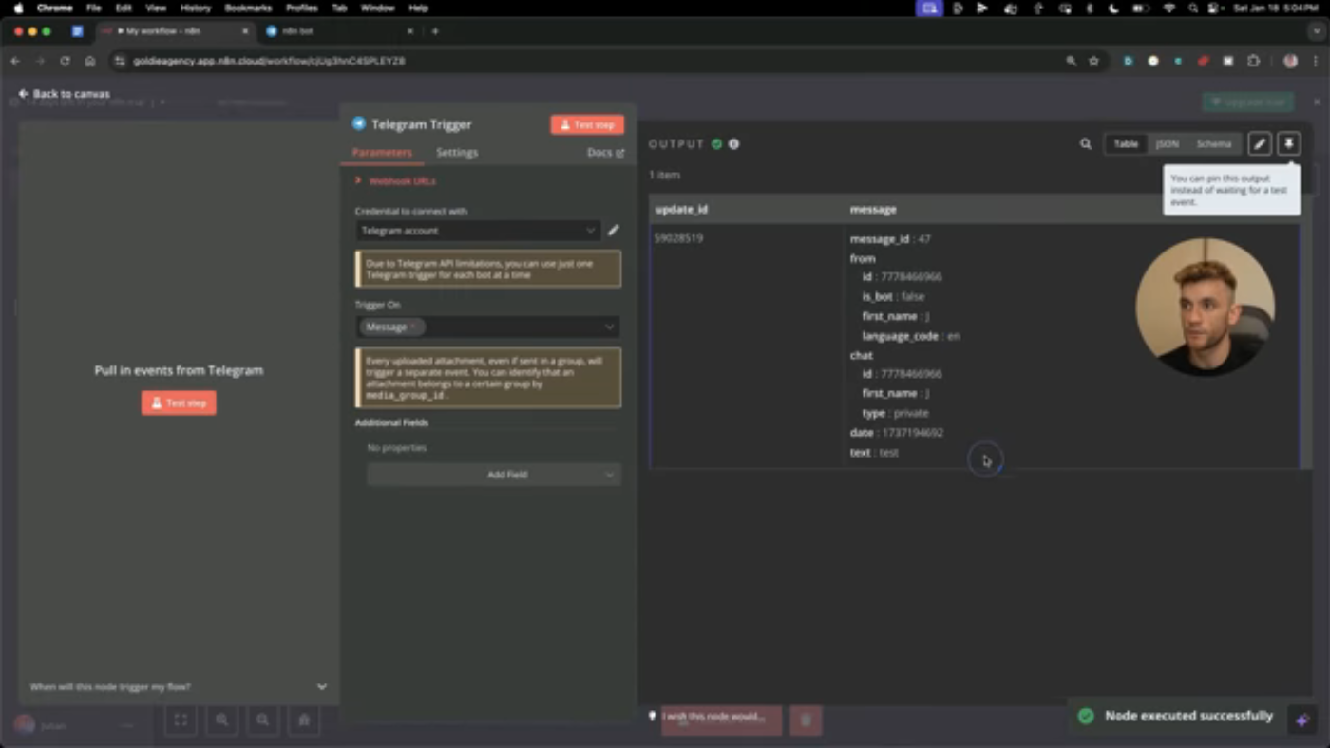This screenshot has height=748, width=1330.
Task: Edit Telegram credential pencil icon
Action: pos(614,230)
